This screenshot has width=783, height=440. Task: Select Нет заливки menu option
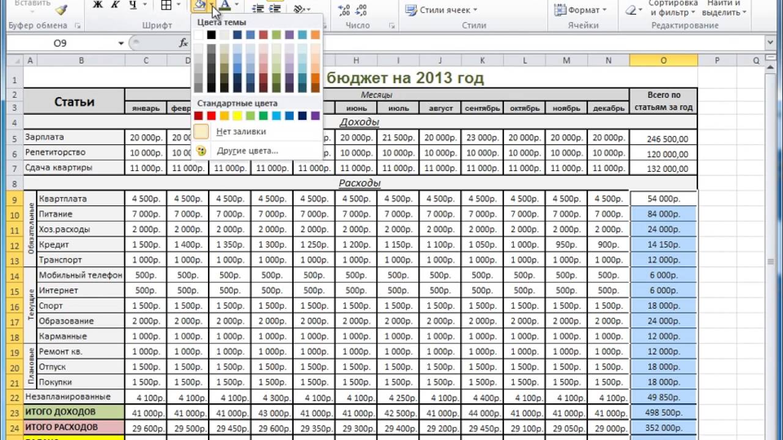[257, 131]
